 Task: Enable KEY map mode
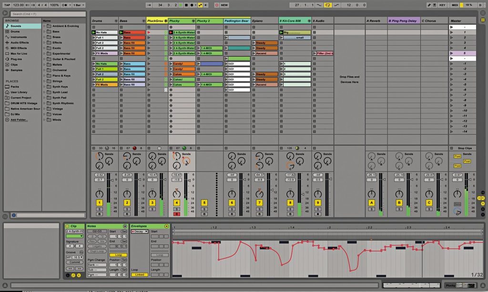442,5
